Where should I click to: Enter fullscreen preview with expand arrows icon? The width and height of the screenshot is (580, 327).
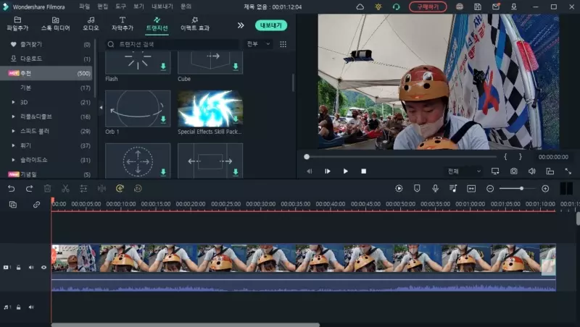(x=568, y=171)
